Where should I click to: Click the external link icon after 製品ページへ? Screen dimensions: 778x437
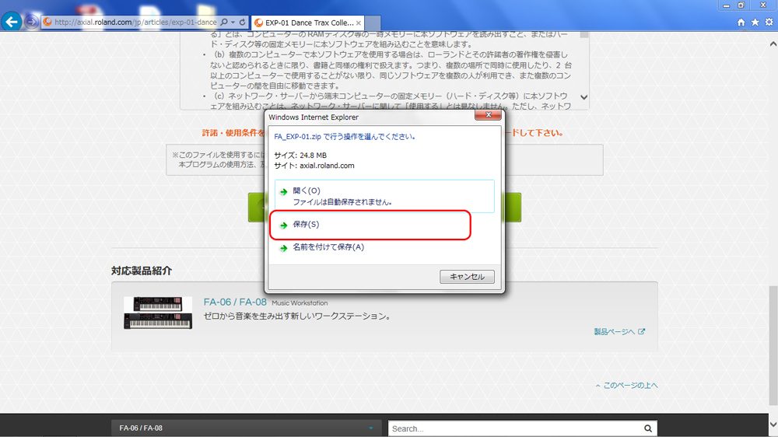(x=641, y=331)
